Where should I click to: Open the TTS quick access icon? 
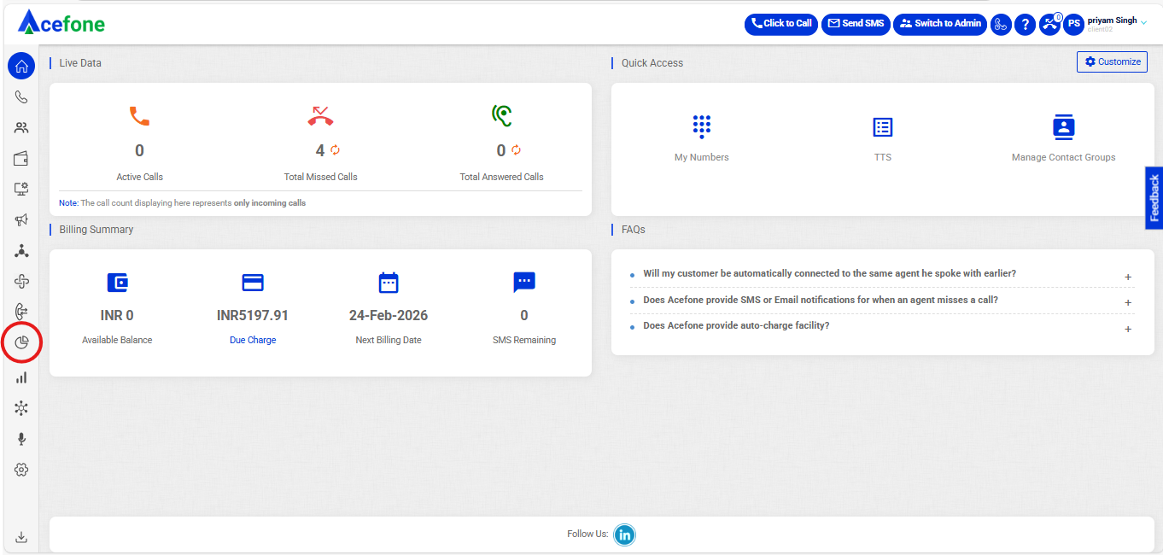coord(882,127)
